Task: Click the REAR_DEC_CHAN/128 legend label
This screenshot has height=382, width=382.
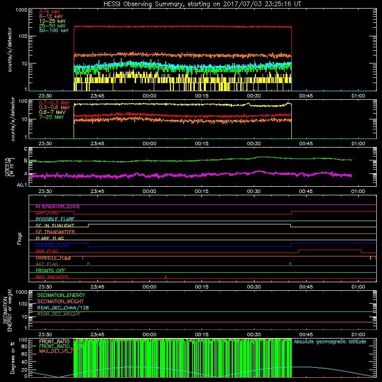Action: pyautogui.click(x=63, y=308)
